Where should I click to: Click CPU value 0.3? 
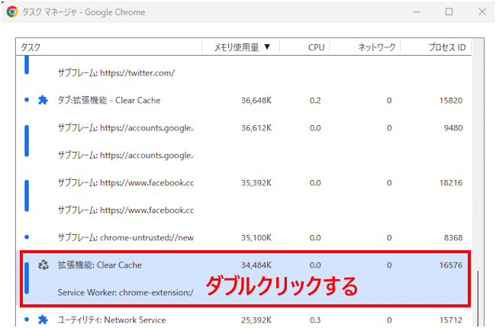tap(315, 320)
